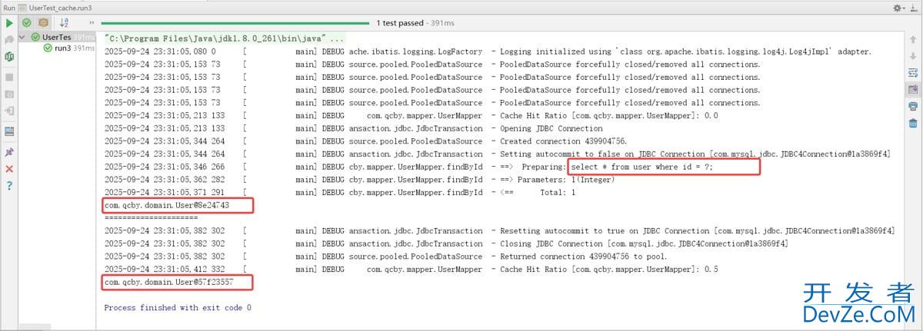Enable soft-wrap in console output
This screenshot has height=331, width=923.
[913, 73]
